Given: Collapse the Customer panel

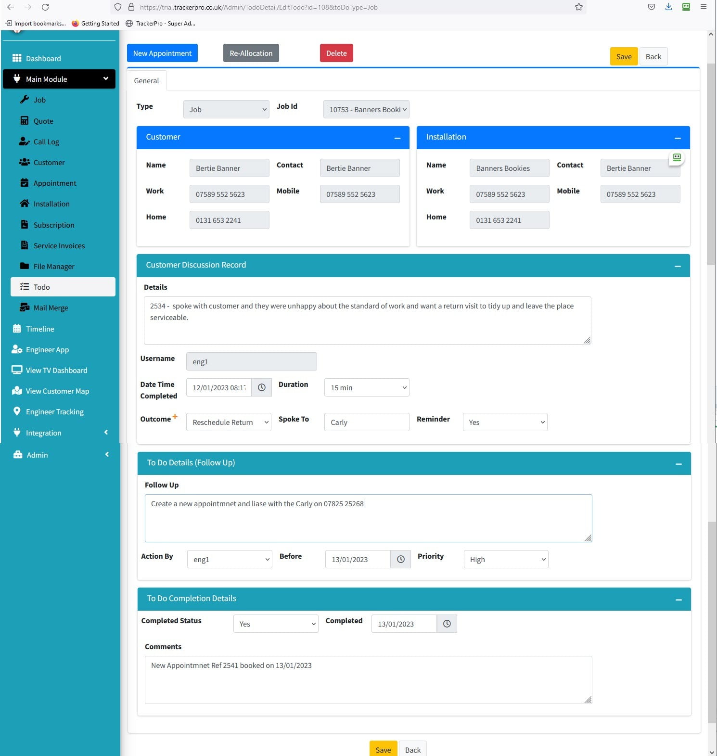Looking at the screenshot, I should click(397, 138).
